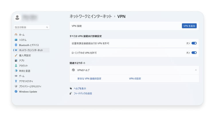Toggle ローミング中の VPN を許可 switch
The height and width of the screenshot is (117, 215).
point(194,53)
